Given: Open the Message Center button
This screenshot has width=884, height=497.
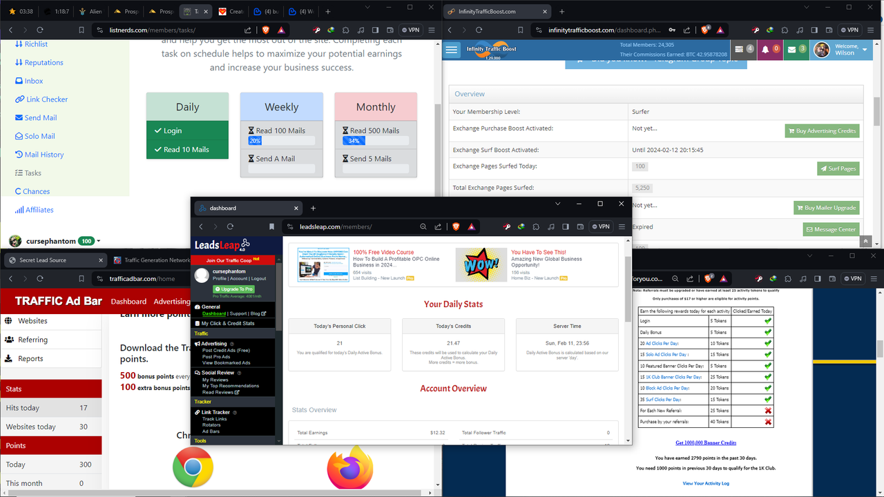Looking at the screenshot, I should tap(831, 229).
